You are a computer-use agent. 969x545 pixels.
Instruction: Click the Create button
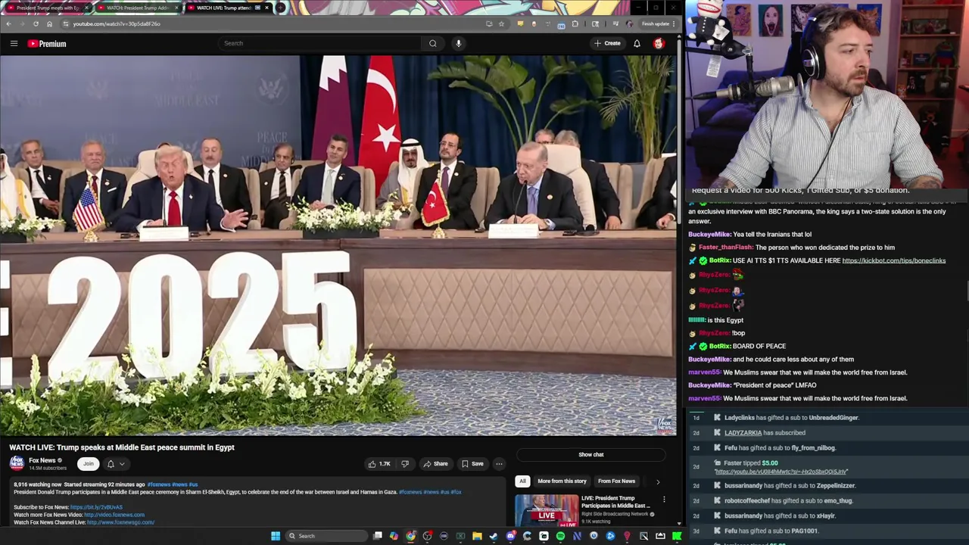coord(607,43)
